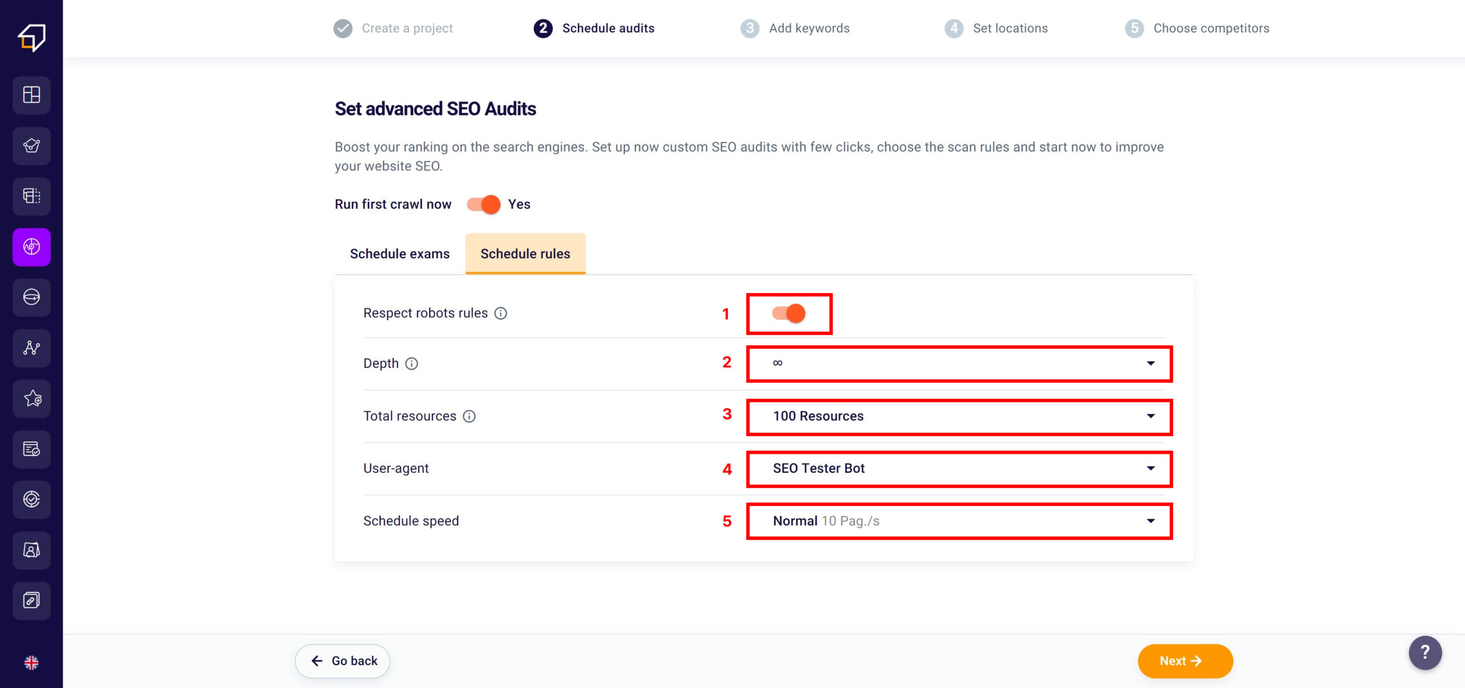Click the Total resources info icon
The height and width of the screenshot is (688, 1465).
[x=469, y=416]
